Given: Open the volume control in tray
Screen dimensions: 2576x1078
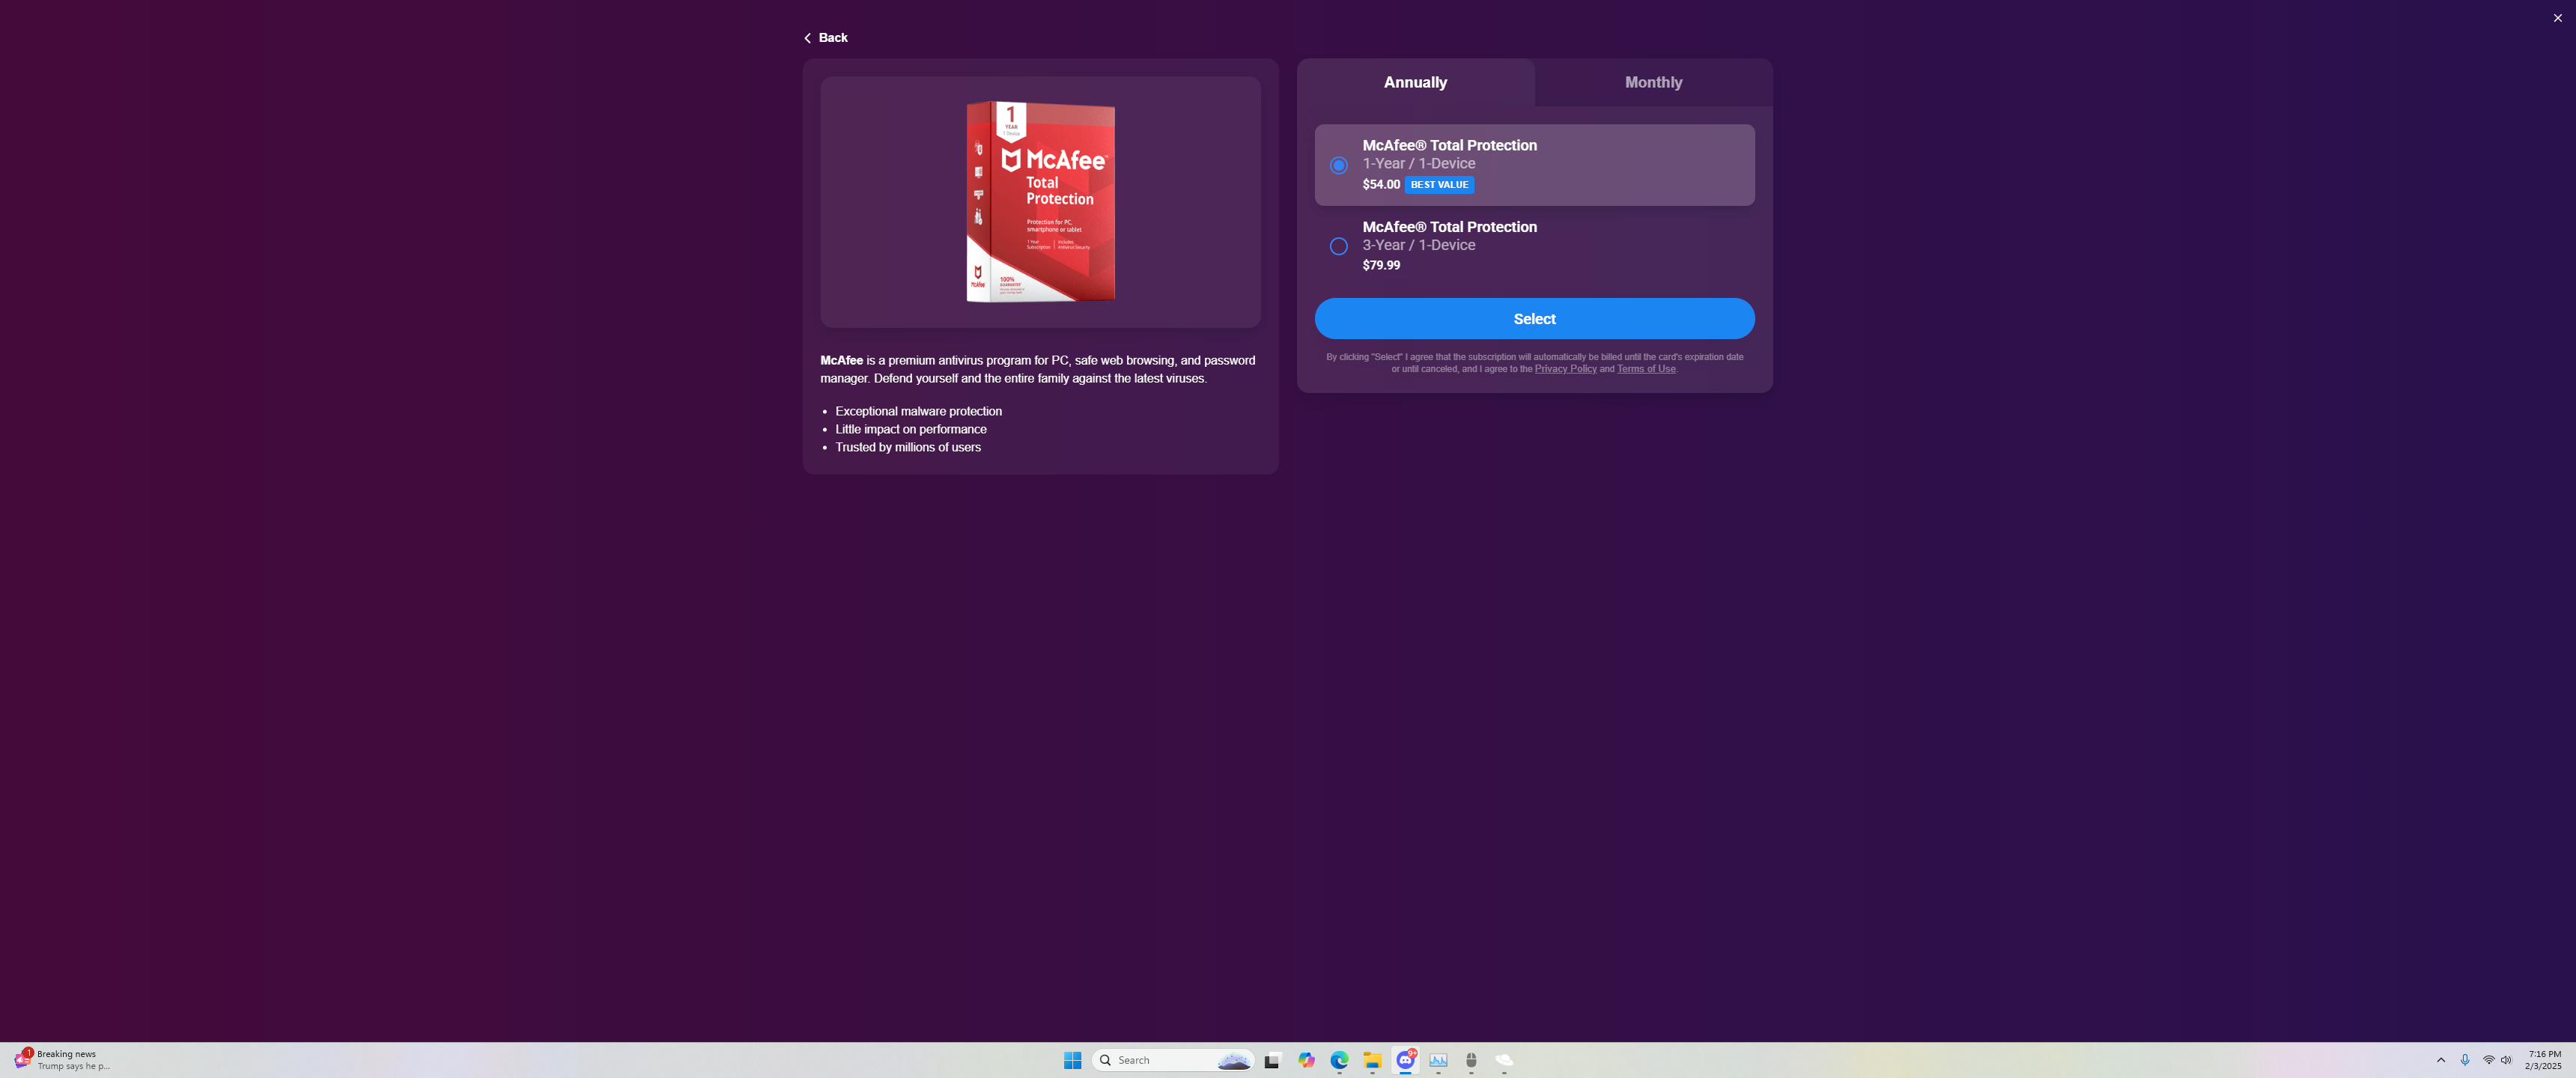Looking at the screenshot, I should [x=2506, y=1060].
